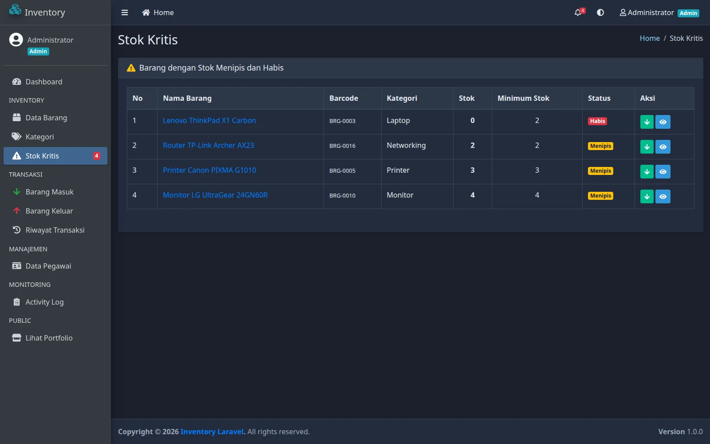The image size is (710, 444).
Task: Click the Admin badge under sidebar username
Action: pos(38,52)
